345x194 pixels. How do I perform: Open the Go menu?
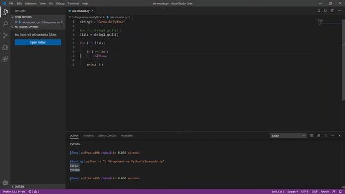[51, 4]
